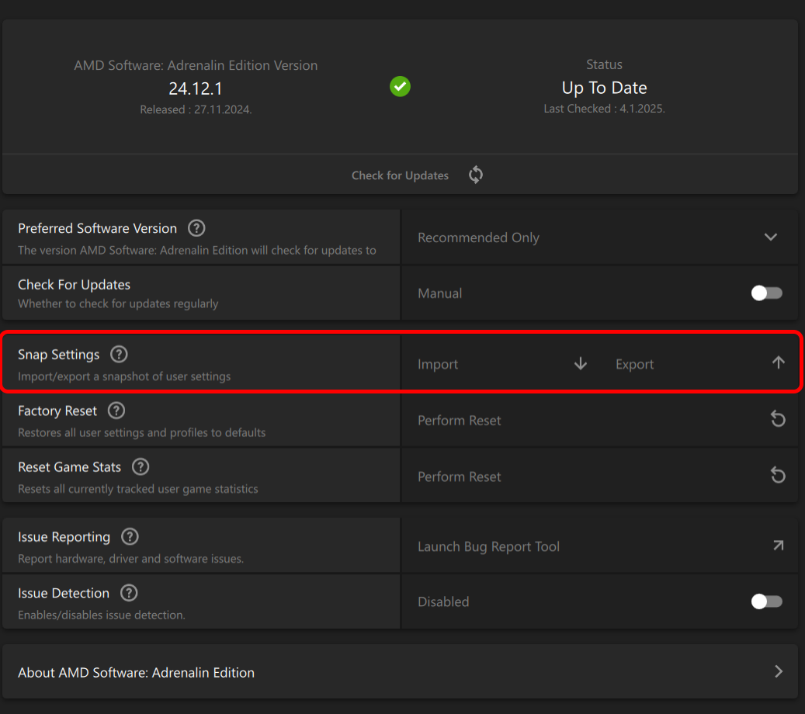Click the Check For Updates setting title
The image size is (805, 714).
(x=74, y=285)
